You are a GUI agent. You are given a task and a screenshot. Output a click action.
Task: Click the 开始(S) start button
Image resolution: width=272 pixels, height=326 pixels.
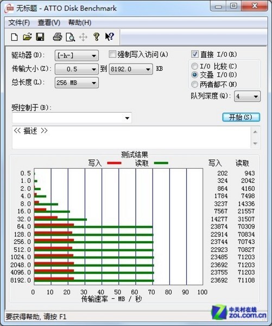pos(241,117)
